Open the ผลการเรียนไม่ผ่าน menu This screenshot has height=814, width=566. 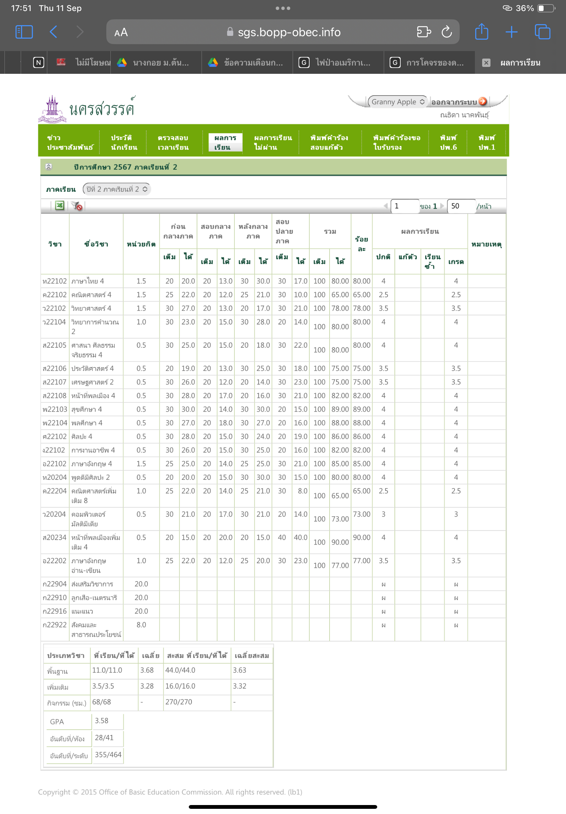(x=273, y=142)
